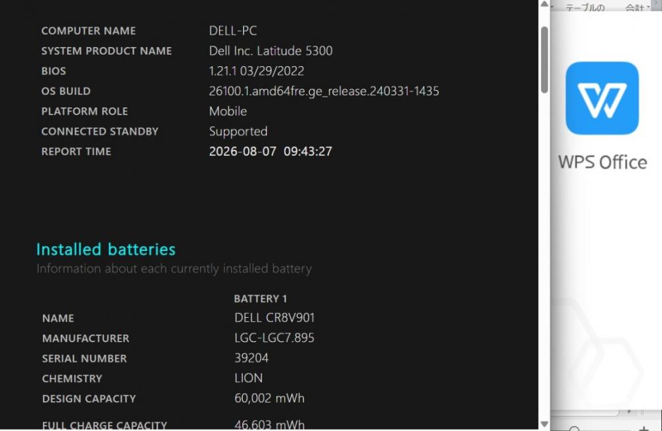Select report date '2026-08-07'

[x=243, y=152]
